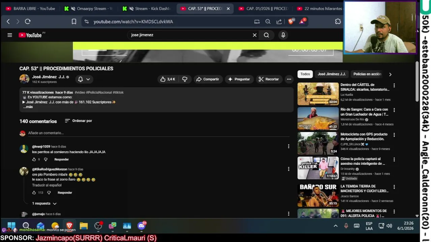Dislike the video with thumbs down
Viewport: 431px width, 242px height.
click(185, 79)
